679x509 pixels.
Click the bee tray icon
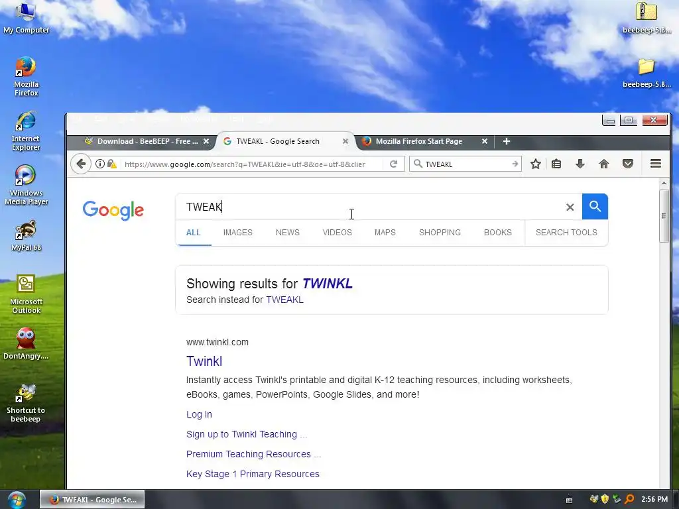coord(593,500)
